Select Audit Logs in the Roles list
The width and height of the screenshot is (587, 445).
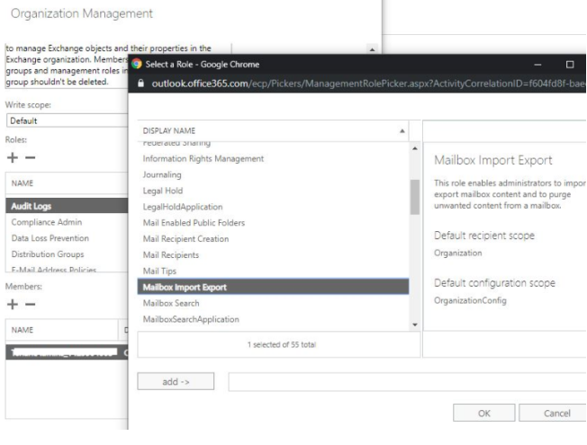click(x=67, y=206)
